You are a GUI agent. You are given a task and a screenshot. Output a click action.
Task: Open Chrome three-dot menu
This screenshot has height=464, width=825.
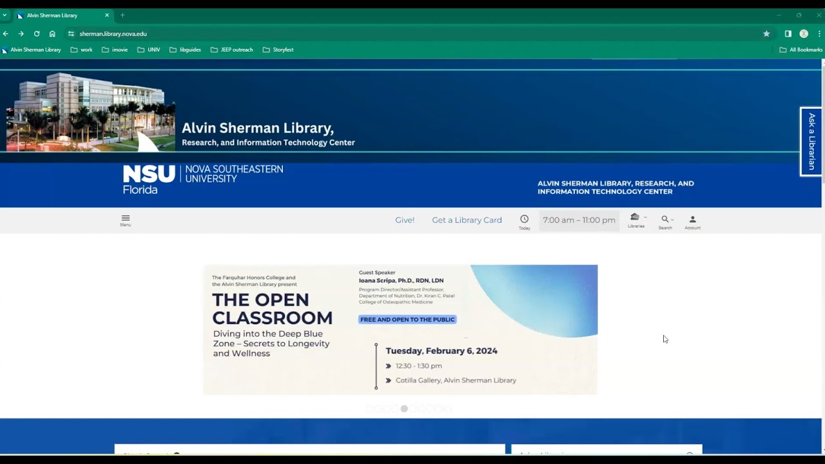point(819,34)
